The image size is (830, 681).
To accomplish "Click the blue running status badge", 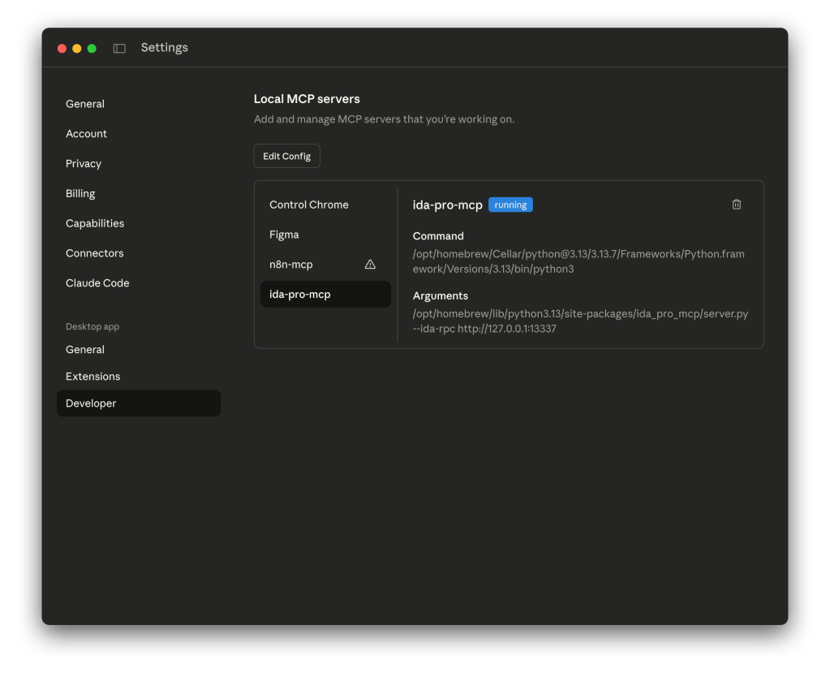I will point(510,205).
